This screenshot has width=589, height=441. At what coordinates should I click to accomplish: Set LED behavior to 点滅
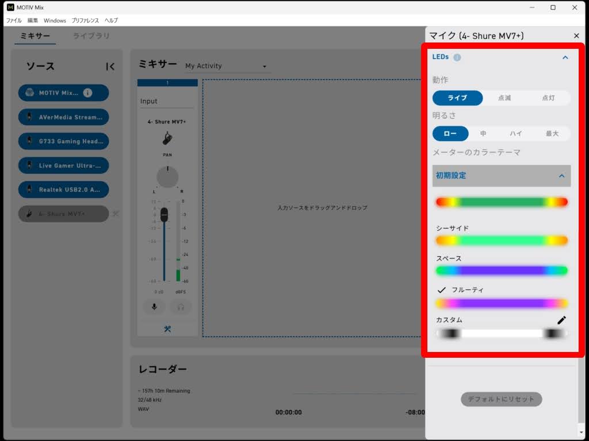point(504,98)
